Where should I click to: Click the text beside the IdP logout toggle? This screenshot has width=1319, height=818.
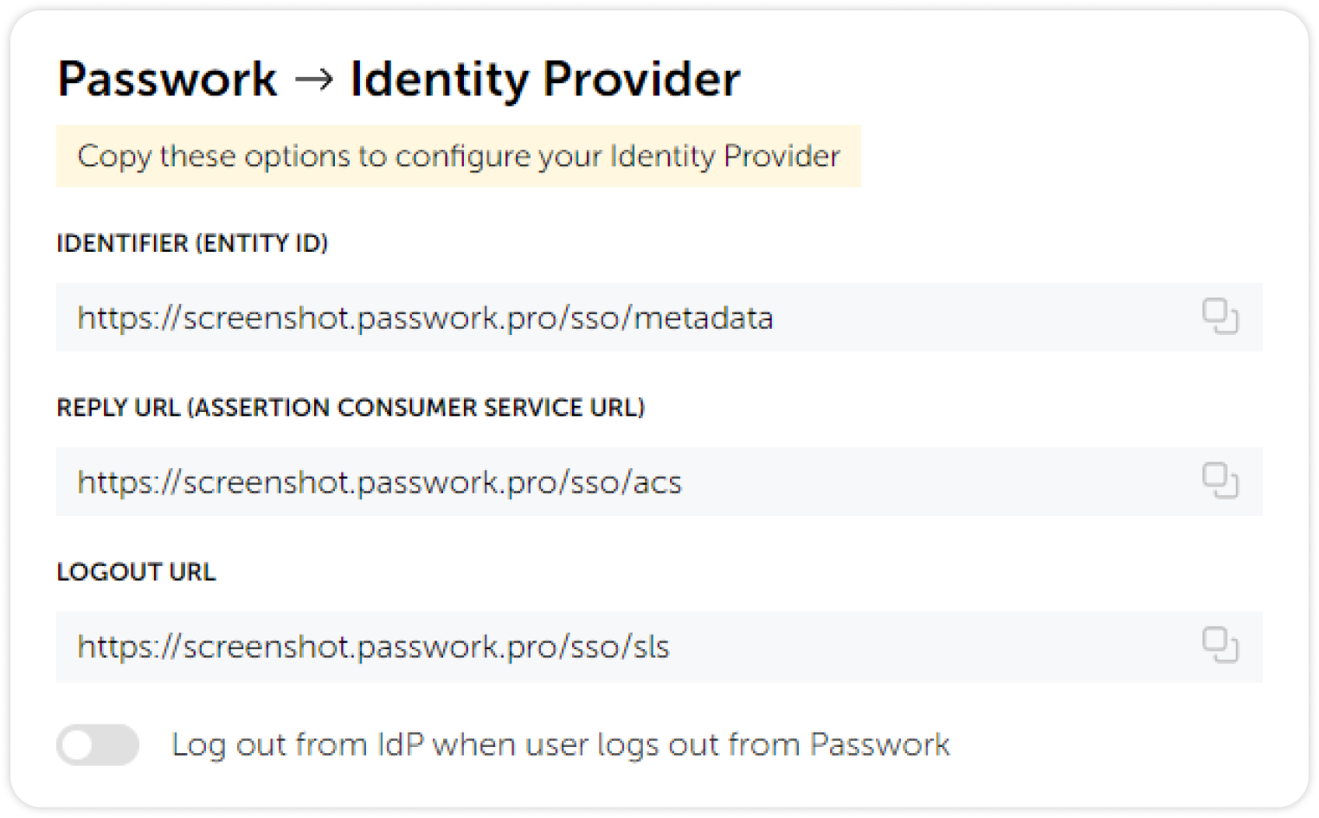tap(561, 744)
